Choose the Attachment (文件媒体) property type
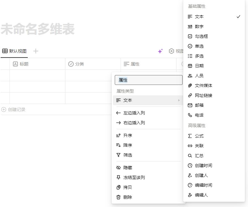Screen dimensions: 248x207 point(203,86)
